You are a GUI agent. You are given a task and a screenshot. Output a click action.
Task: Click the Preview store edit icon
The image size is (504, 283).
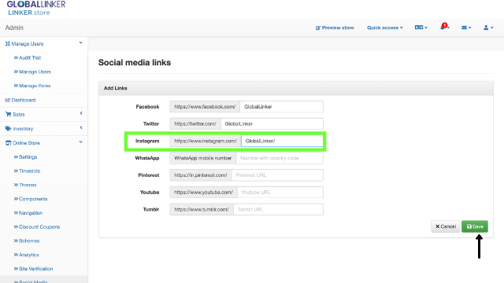tap(318, 28)
